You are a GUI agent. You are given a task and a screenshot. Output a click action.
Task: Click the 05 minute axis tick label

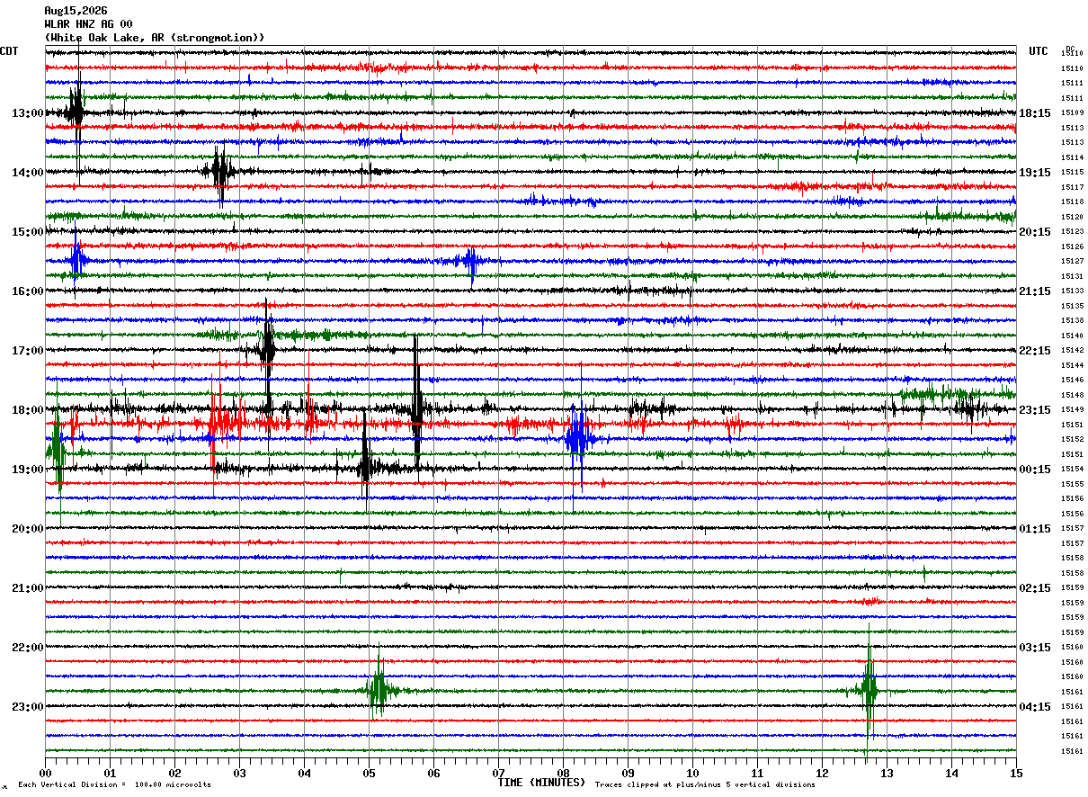[369, 773]
